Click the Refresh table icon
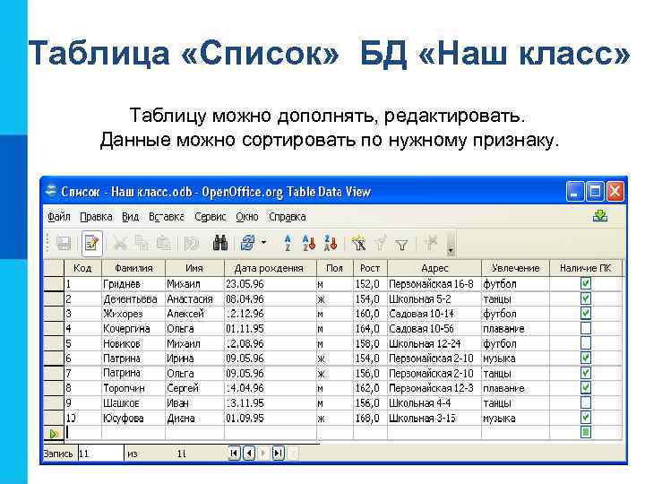645x484 pixels. [248, 243]
